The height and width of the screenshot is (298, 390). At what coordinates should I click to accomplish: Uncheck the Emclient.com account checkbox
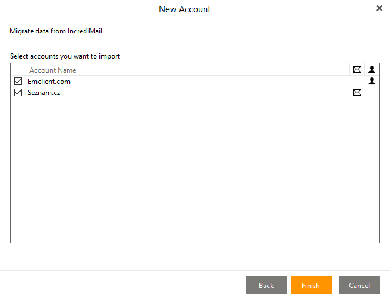pyautogui.click(x=18, y=82)
